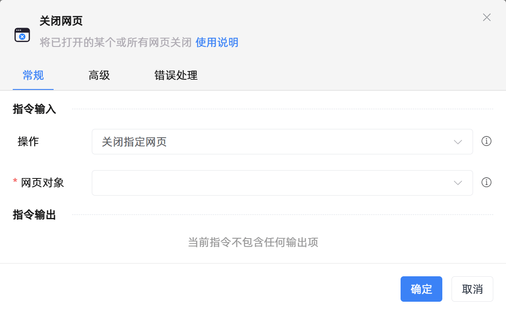506x314 pixels.
Task: Click the 当前指令不包含任何输出项 placeholder text
Action: tap(253, 242)
